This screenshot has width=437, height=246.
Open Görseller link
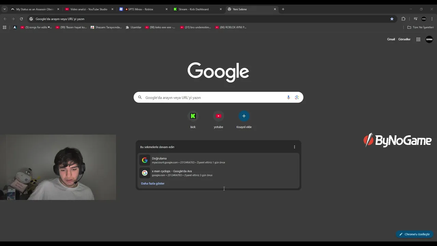click(404, 39)
